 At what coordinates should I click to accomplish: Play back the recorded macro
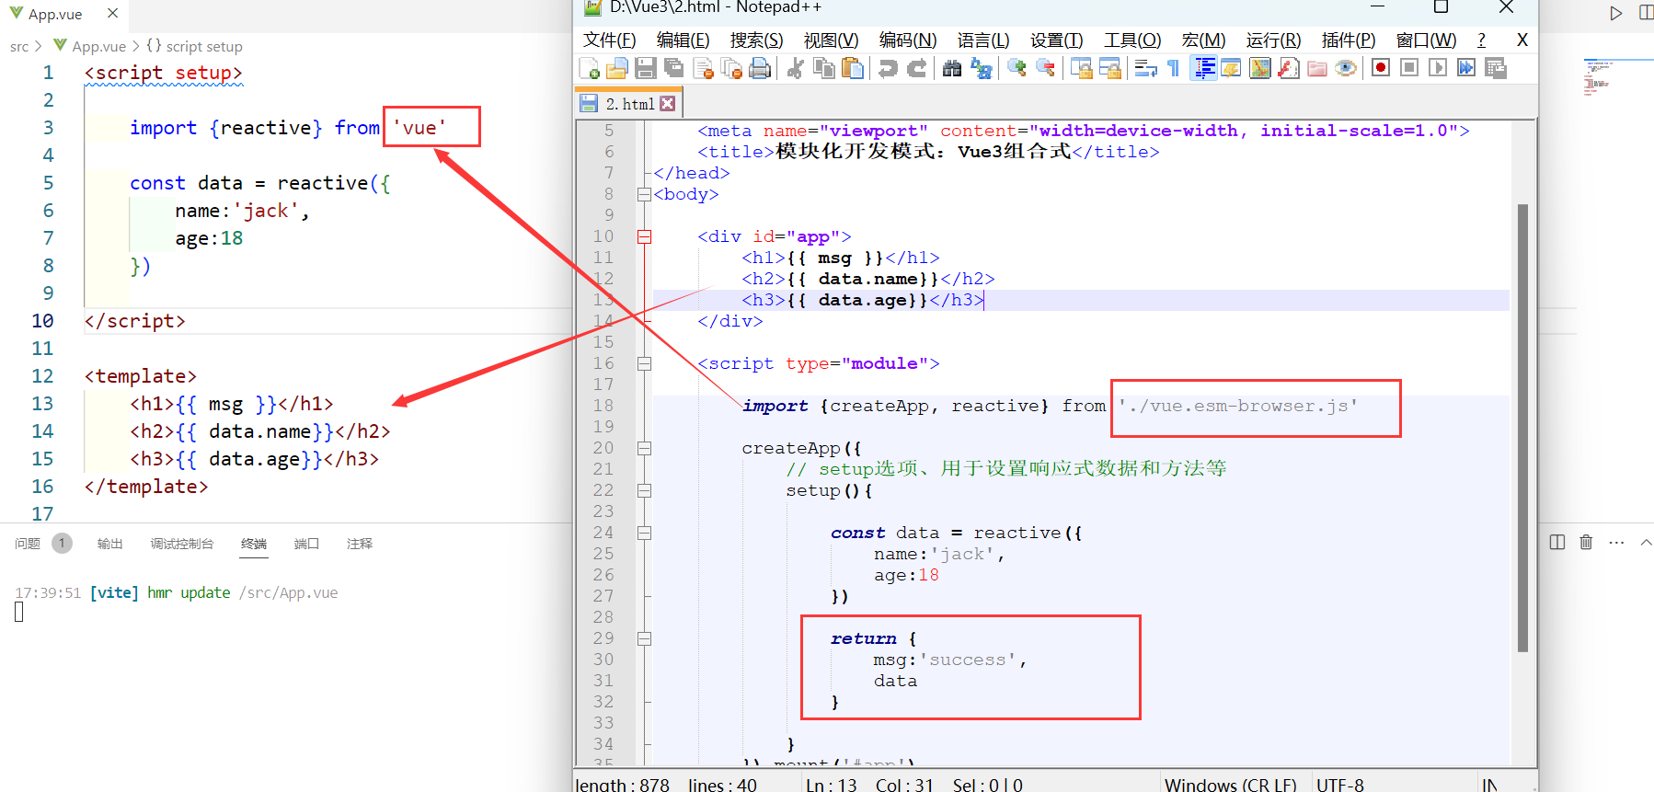(1438, 68)
